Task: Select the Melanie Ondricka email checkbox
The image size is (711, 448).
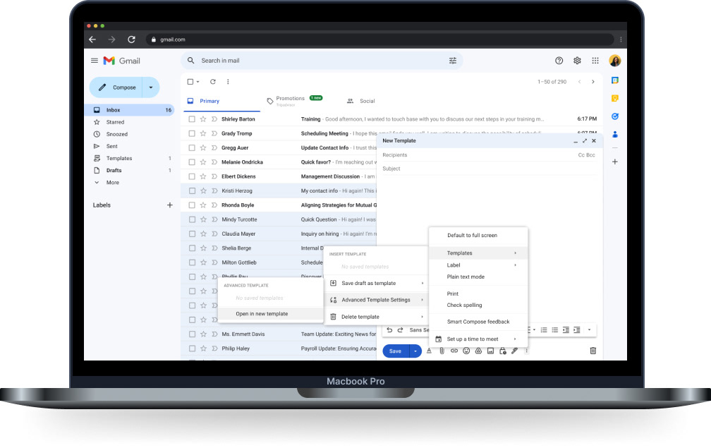Action: pyautogui.click(x=192, y=162)
